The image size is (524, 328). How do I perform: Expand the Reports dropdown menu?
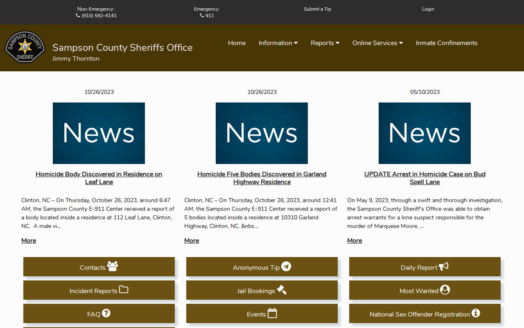click(325, 43)
